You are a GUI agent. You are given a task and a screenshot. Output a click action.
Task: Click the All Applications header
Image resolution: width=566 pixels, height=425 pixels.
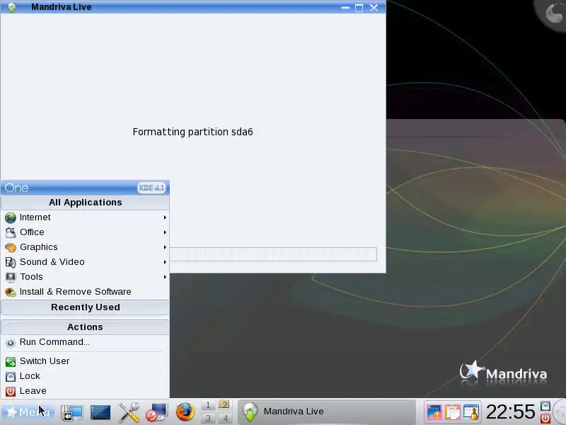pyautogui.click(x=85, y=203)
